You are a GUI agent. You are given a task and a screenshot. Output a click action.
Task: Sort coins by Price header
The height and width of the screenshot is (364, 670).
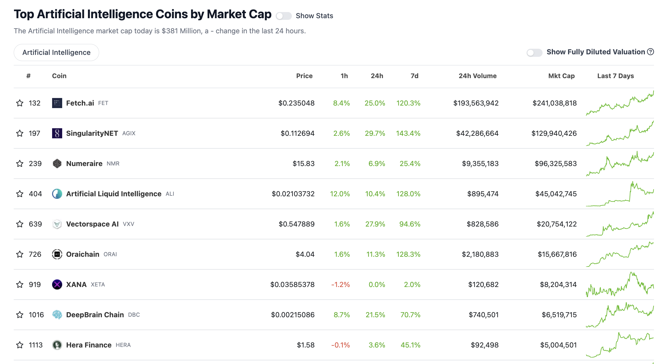304,76
